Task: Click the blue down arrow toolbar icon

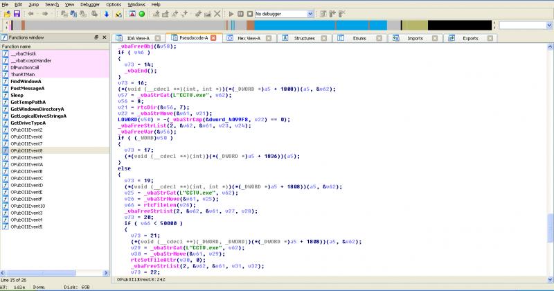Action: coord(107,14)
